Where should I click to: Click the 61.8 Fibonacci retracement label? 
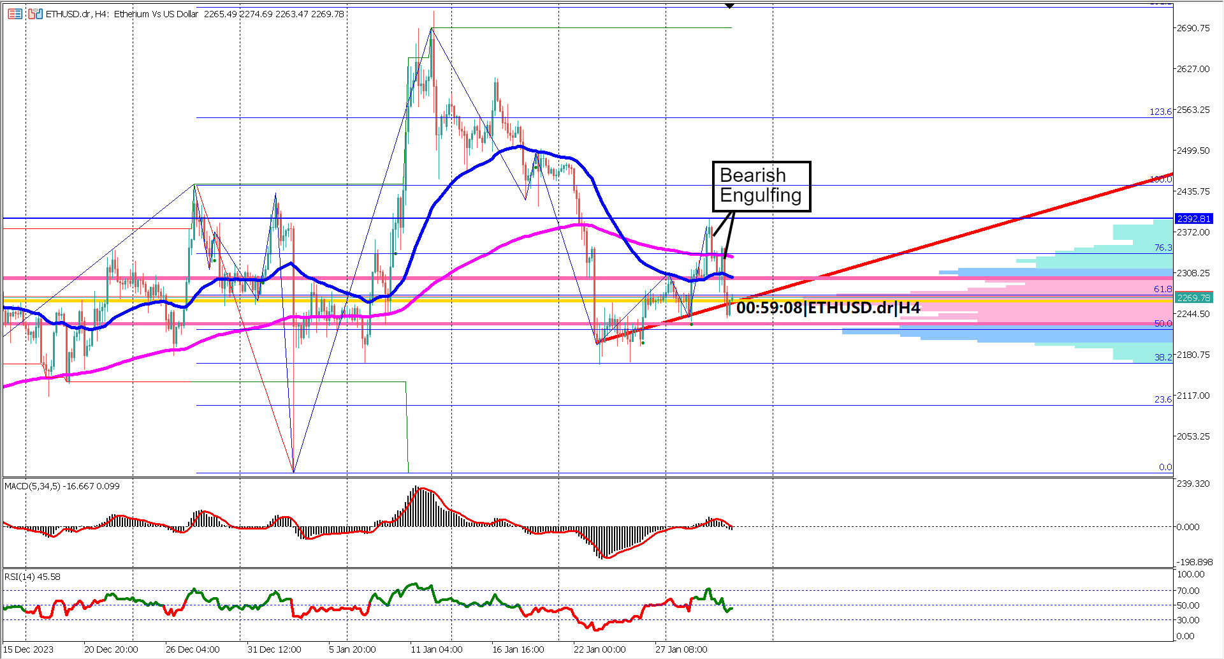point(1163,289)
